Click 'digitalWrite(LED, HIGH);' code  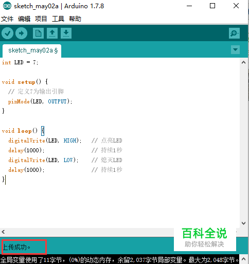tap(45, 140)
